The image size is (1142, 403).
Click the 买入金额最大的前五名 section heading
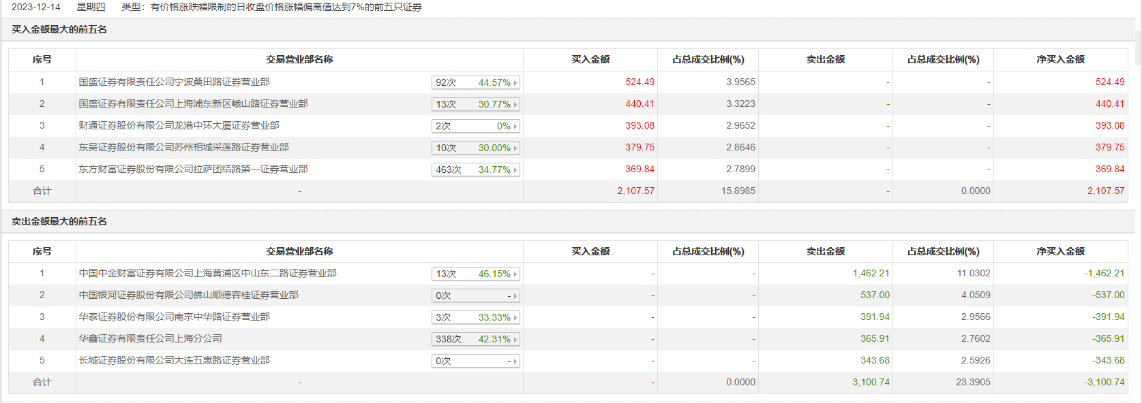coord(59,29)
